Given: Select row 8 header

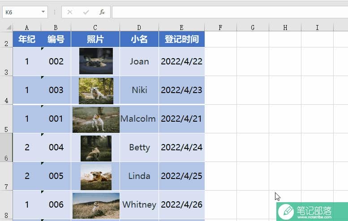Looking at the screenshot, I should point(6,204).
